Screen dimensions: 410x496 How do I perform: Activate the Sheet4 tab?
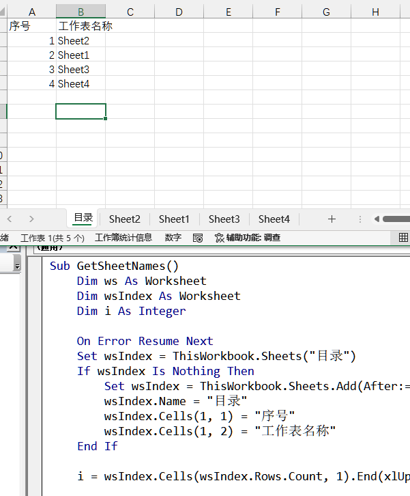click(x=274, y=219)
